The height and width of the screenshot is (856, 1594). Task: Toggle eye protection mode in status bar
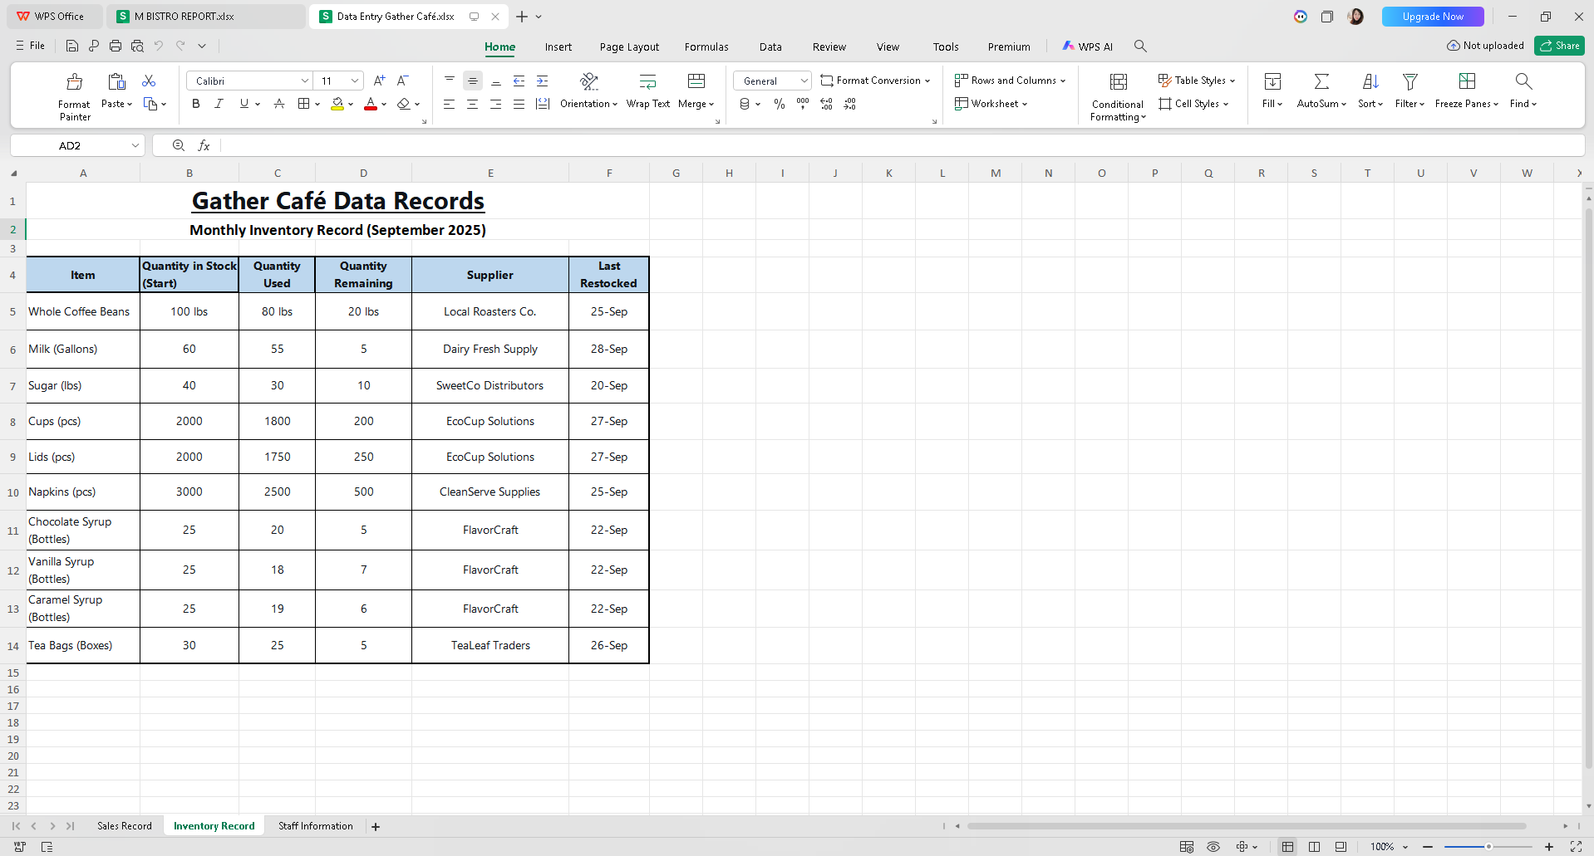[1213, 847]
